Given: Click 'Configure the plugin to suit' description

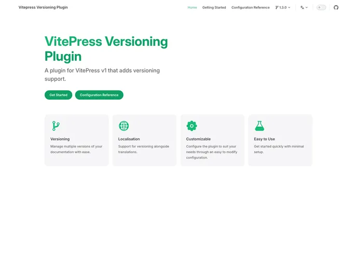Looking at the screenshot, I should [x=212, y=152].
